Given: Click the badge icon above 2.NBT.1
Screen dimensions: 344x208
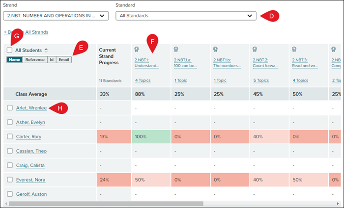Looking at the screenshot, I should coord(137,49).
